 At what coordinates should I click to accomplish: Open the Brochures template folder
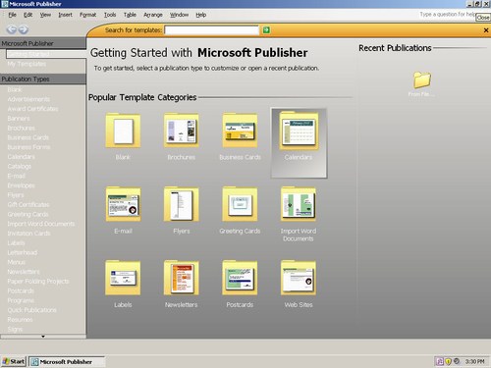tap(181, 131)
